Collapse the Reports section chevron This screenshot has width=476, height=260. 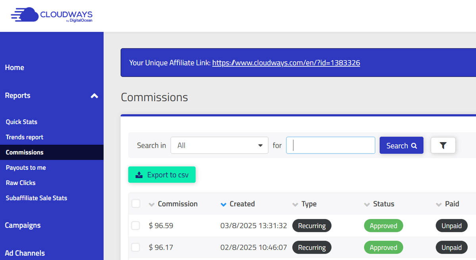point(94,96)
